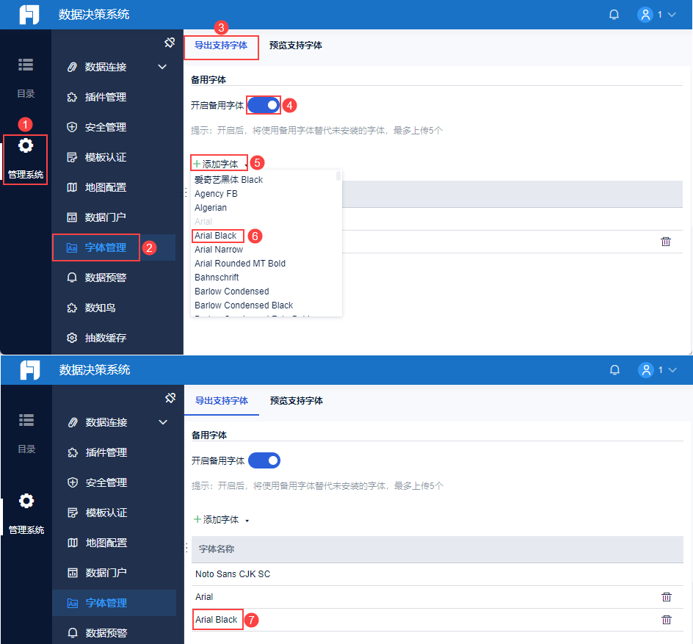
Task: Open notification bell in bottom header
Action: click(x=614, y=370)
